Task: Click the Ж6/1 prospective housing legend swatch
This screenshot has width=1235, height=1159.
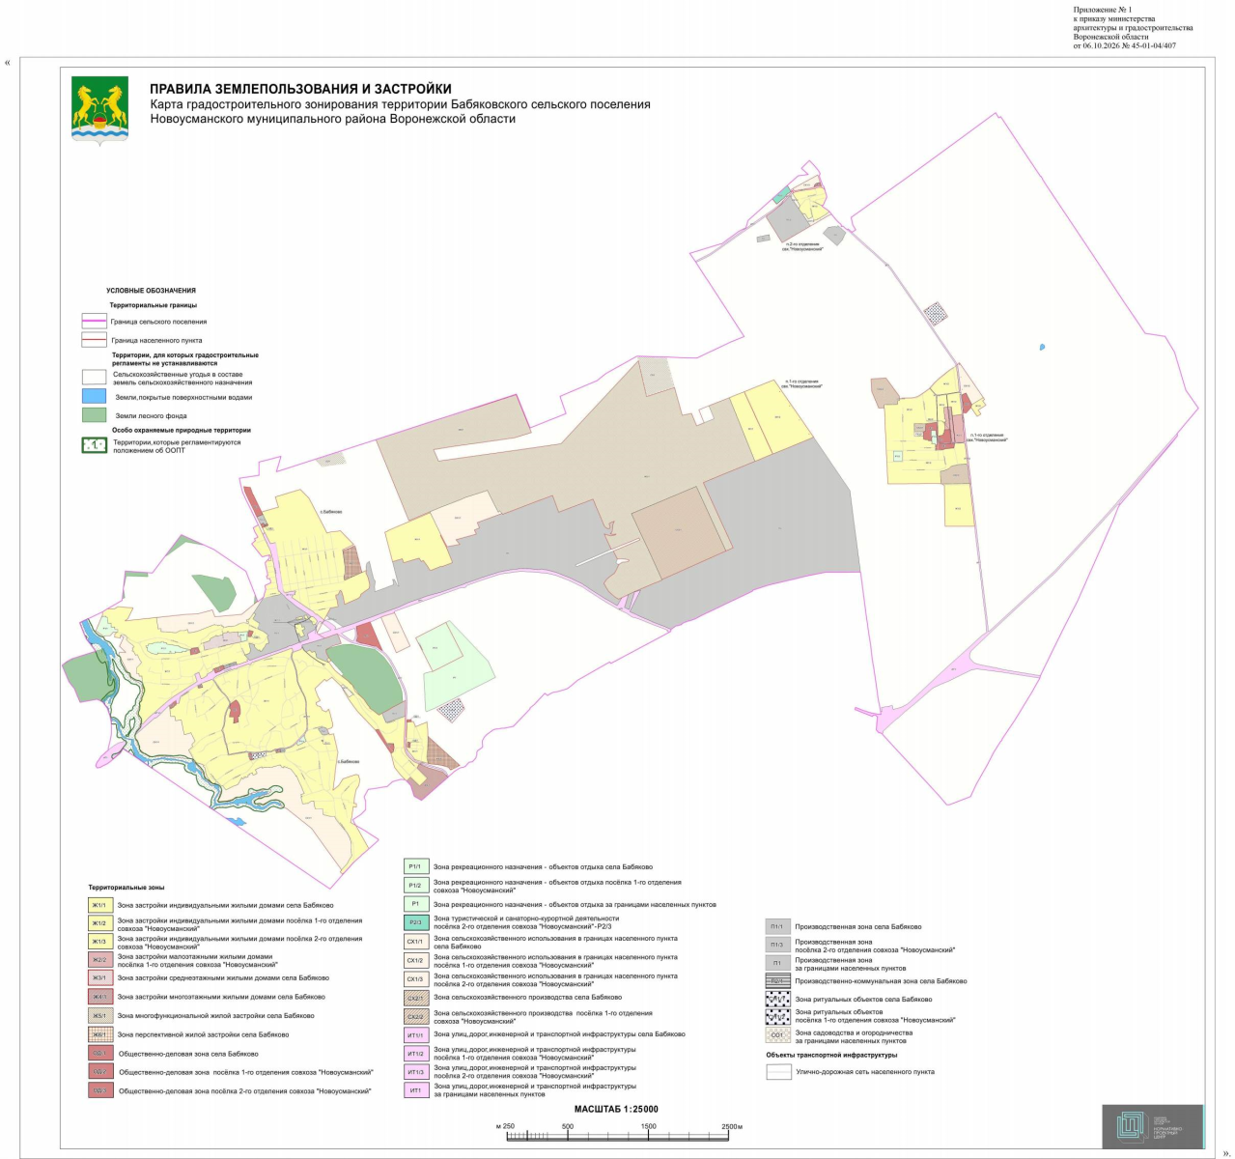Action: coord(99,1034)
